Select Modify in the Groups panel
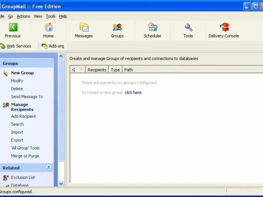The width and height of the screenshot is (263, 197). tap(17, 81)
